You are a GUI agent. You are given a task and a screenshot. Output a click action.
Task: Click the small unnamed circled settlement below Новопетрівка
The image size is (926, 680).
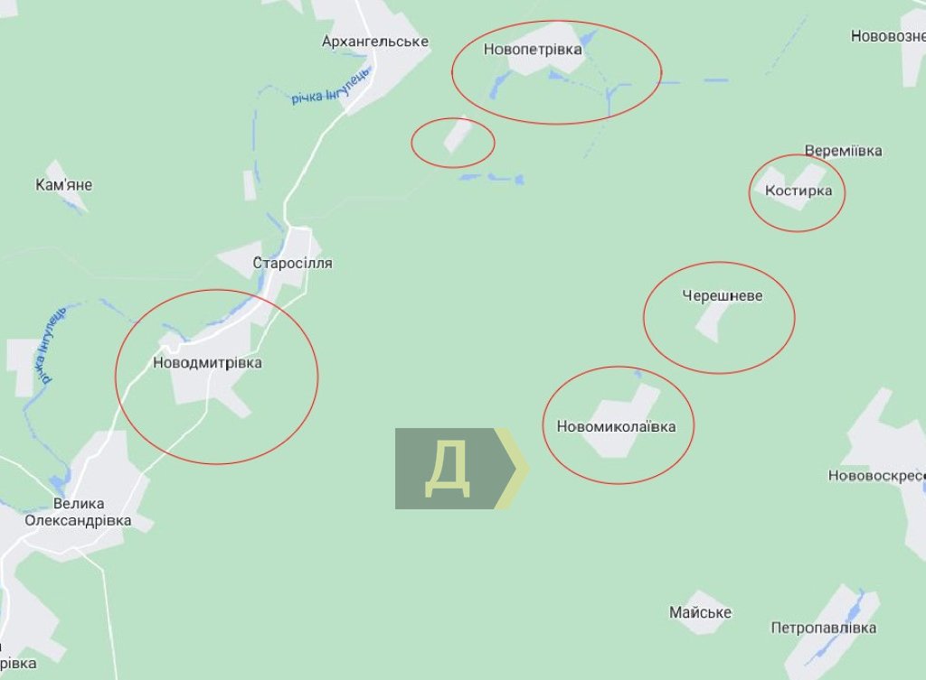[x=456, y=135]
